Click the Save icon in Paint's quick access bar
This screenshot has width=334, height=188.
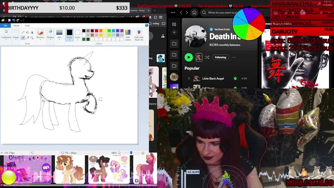pos(9,20)
